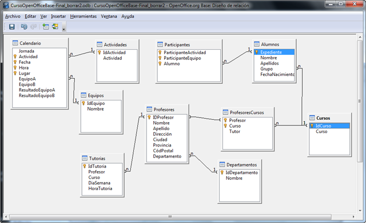The height and width of the screenshot is (223, 366).
Task: Click relation line between Calendario and Actividades
Action: (x=82, y=54)
